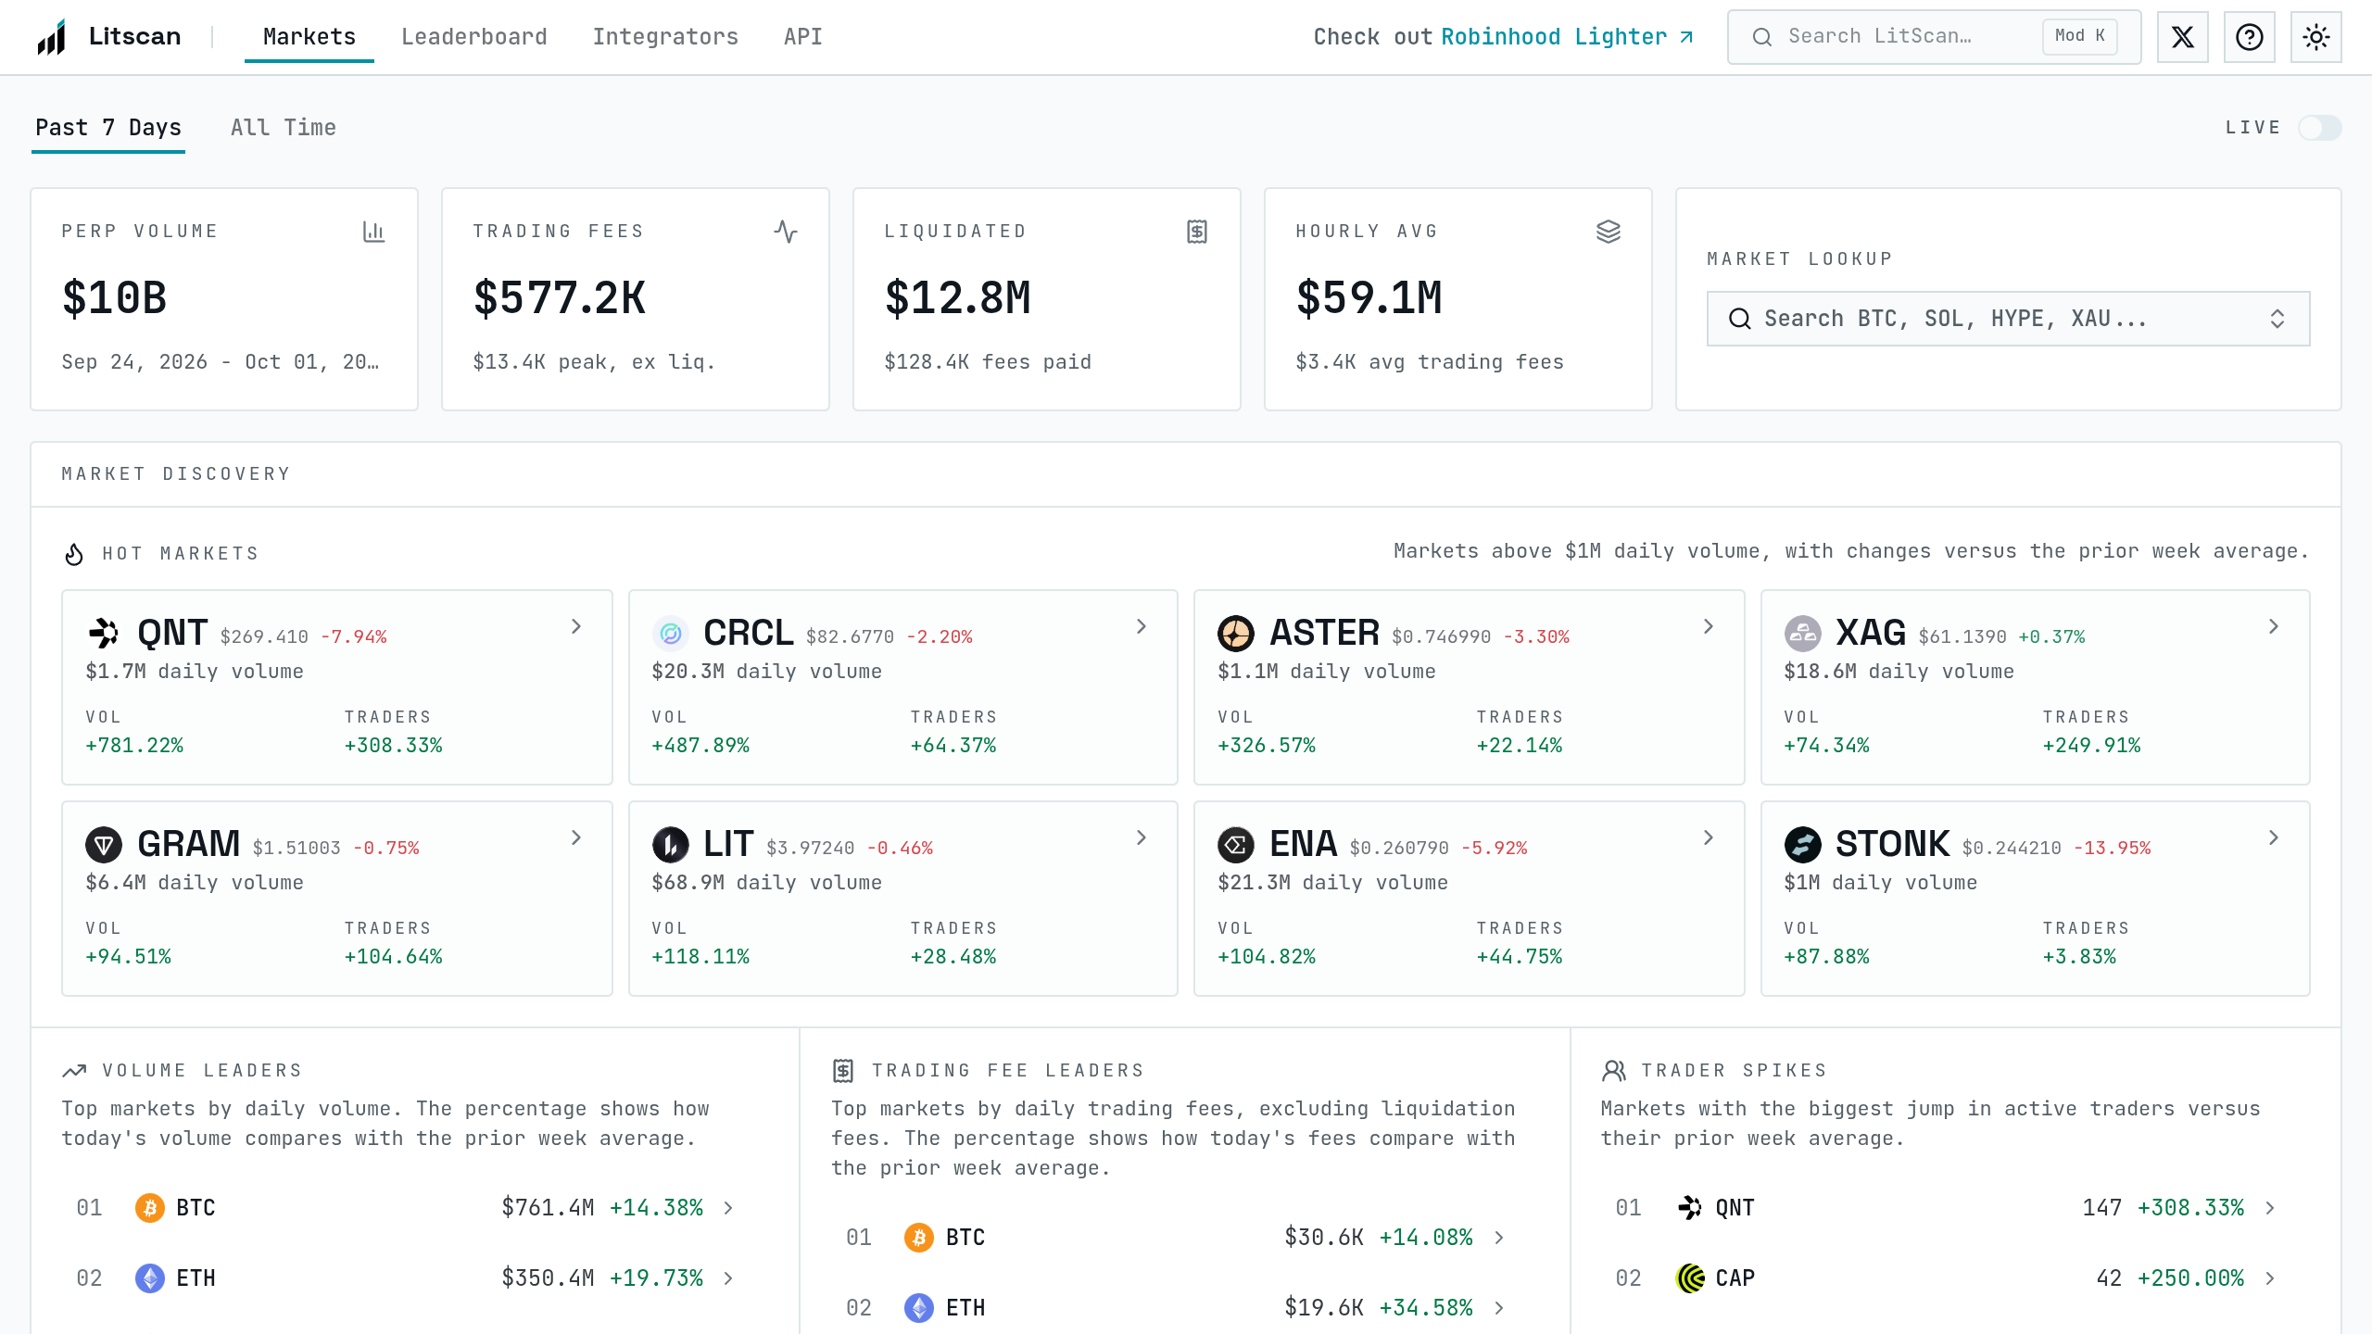Expand the CRCL card chevron
Screen dimensions: 2372x1334
point(1142,626)
